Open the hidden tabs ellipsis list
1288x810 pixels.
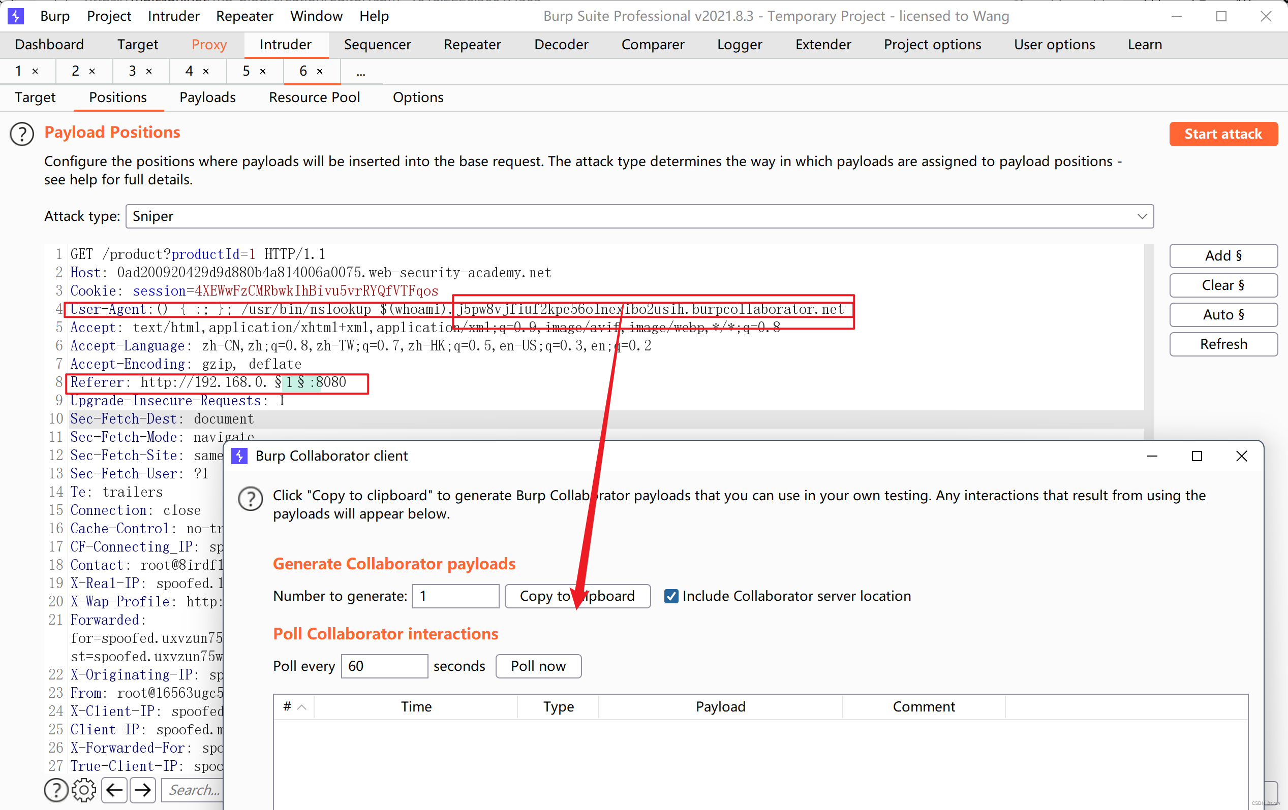click(361, 72)
